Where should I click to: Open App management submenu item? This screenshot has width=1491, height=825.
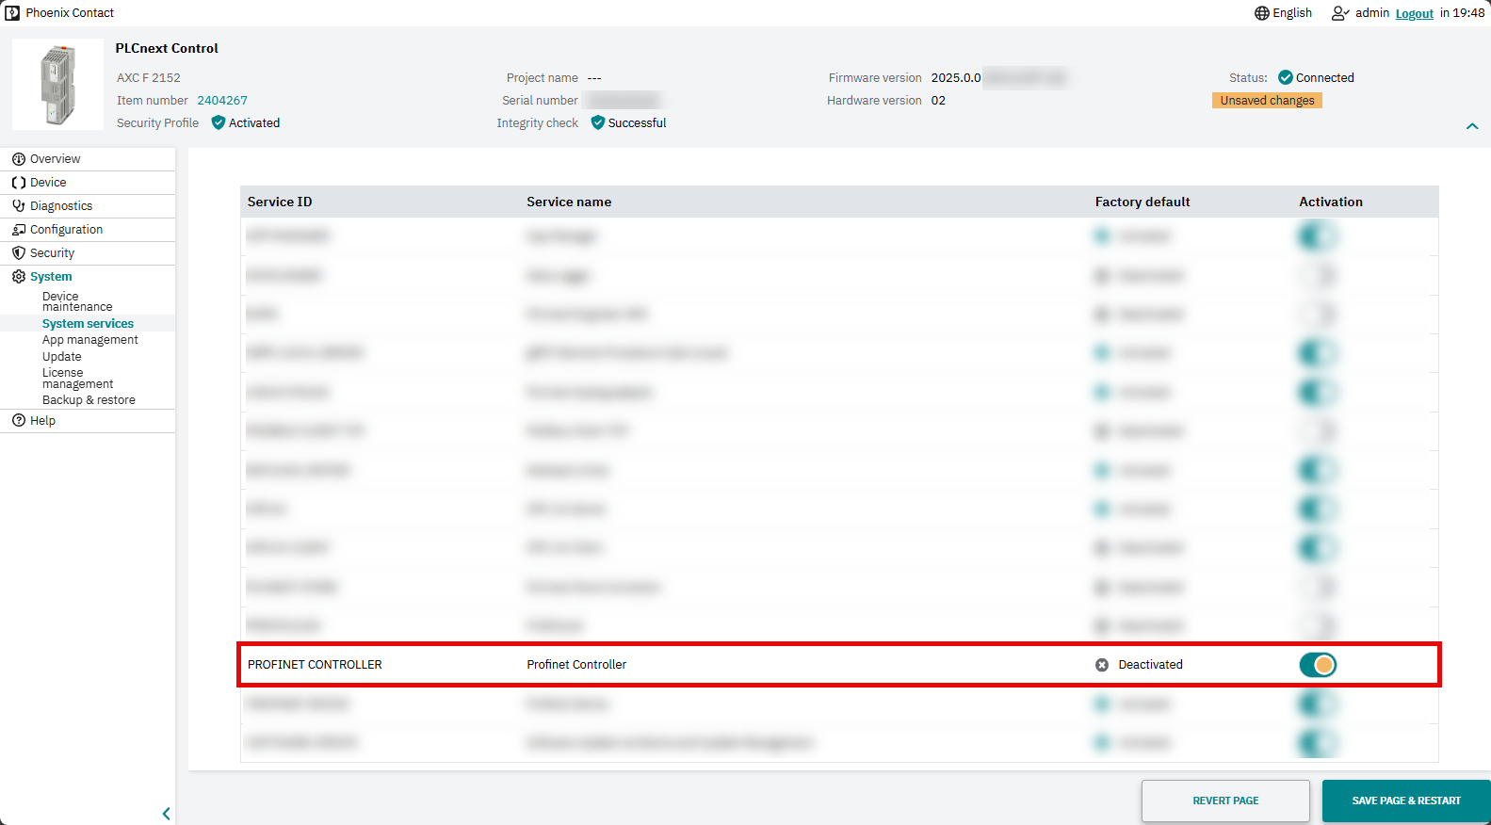pos(89,340)
